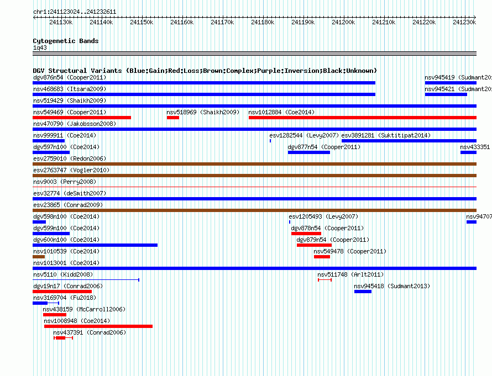Image resolution: width=492 pixels, height=376 pixels.
Task: Click nsv549469 (Cooper2011) red loss bar
Action: [x=82, y=118]
